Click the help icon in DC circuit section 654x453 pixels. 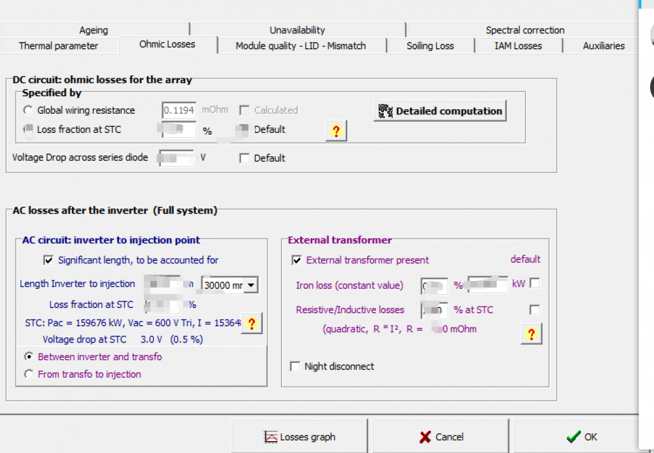(x=336, y=131)
